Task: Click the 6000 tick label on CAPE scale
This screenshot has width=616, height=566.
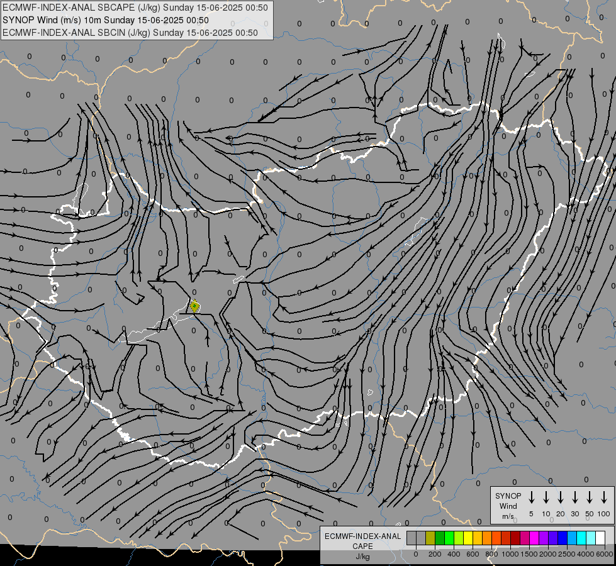Action: pyautogui.click(x=605, y=554)
